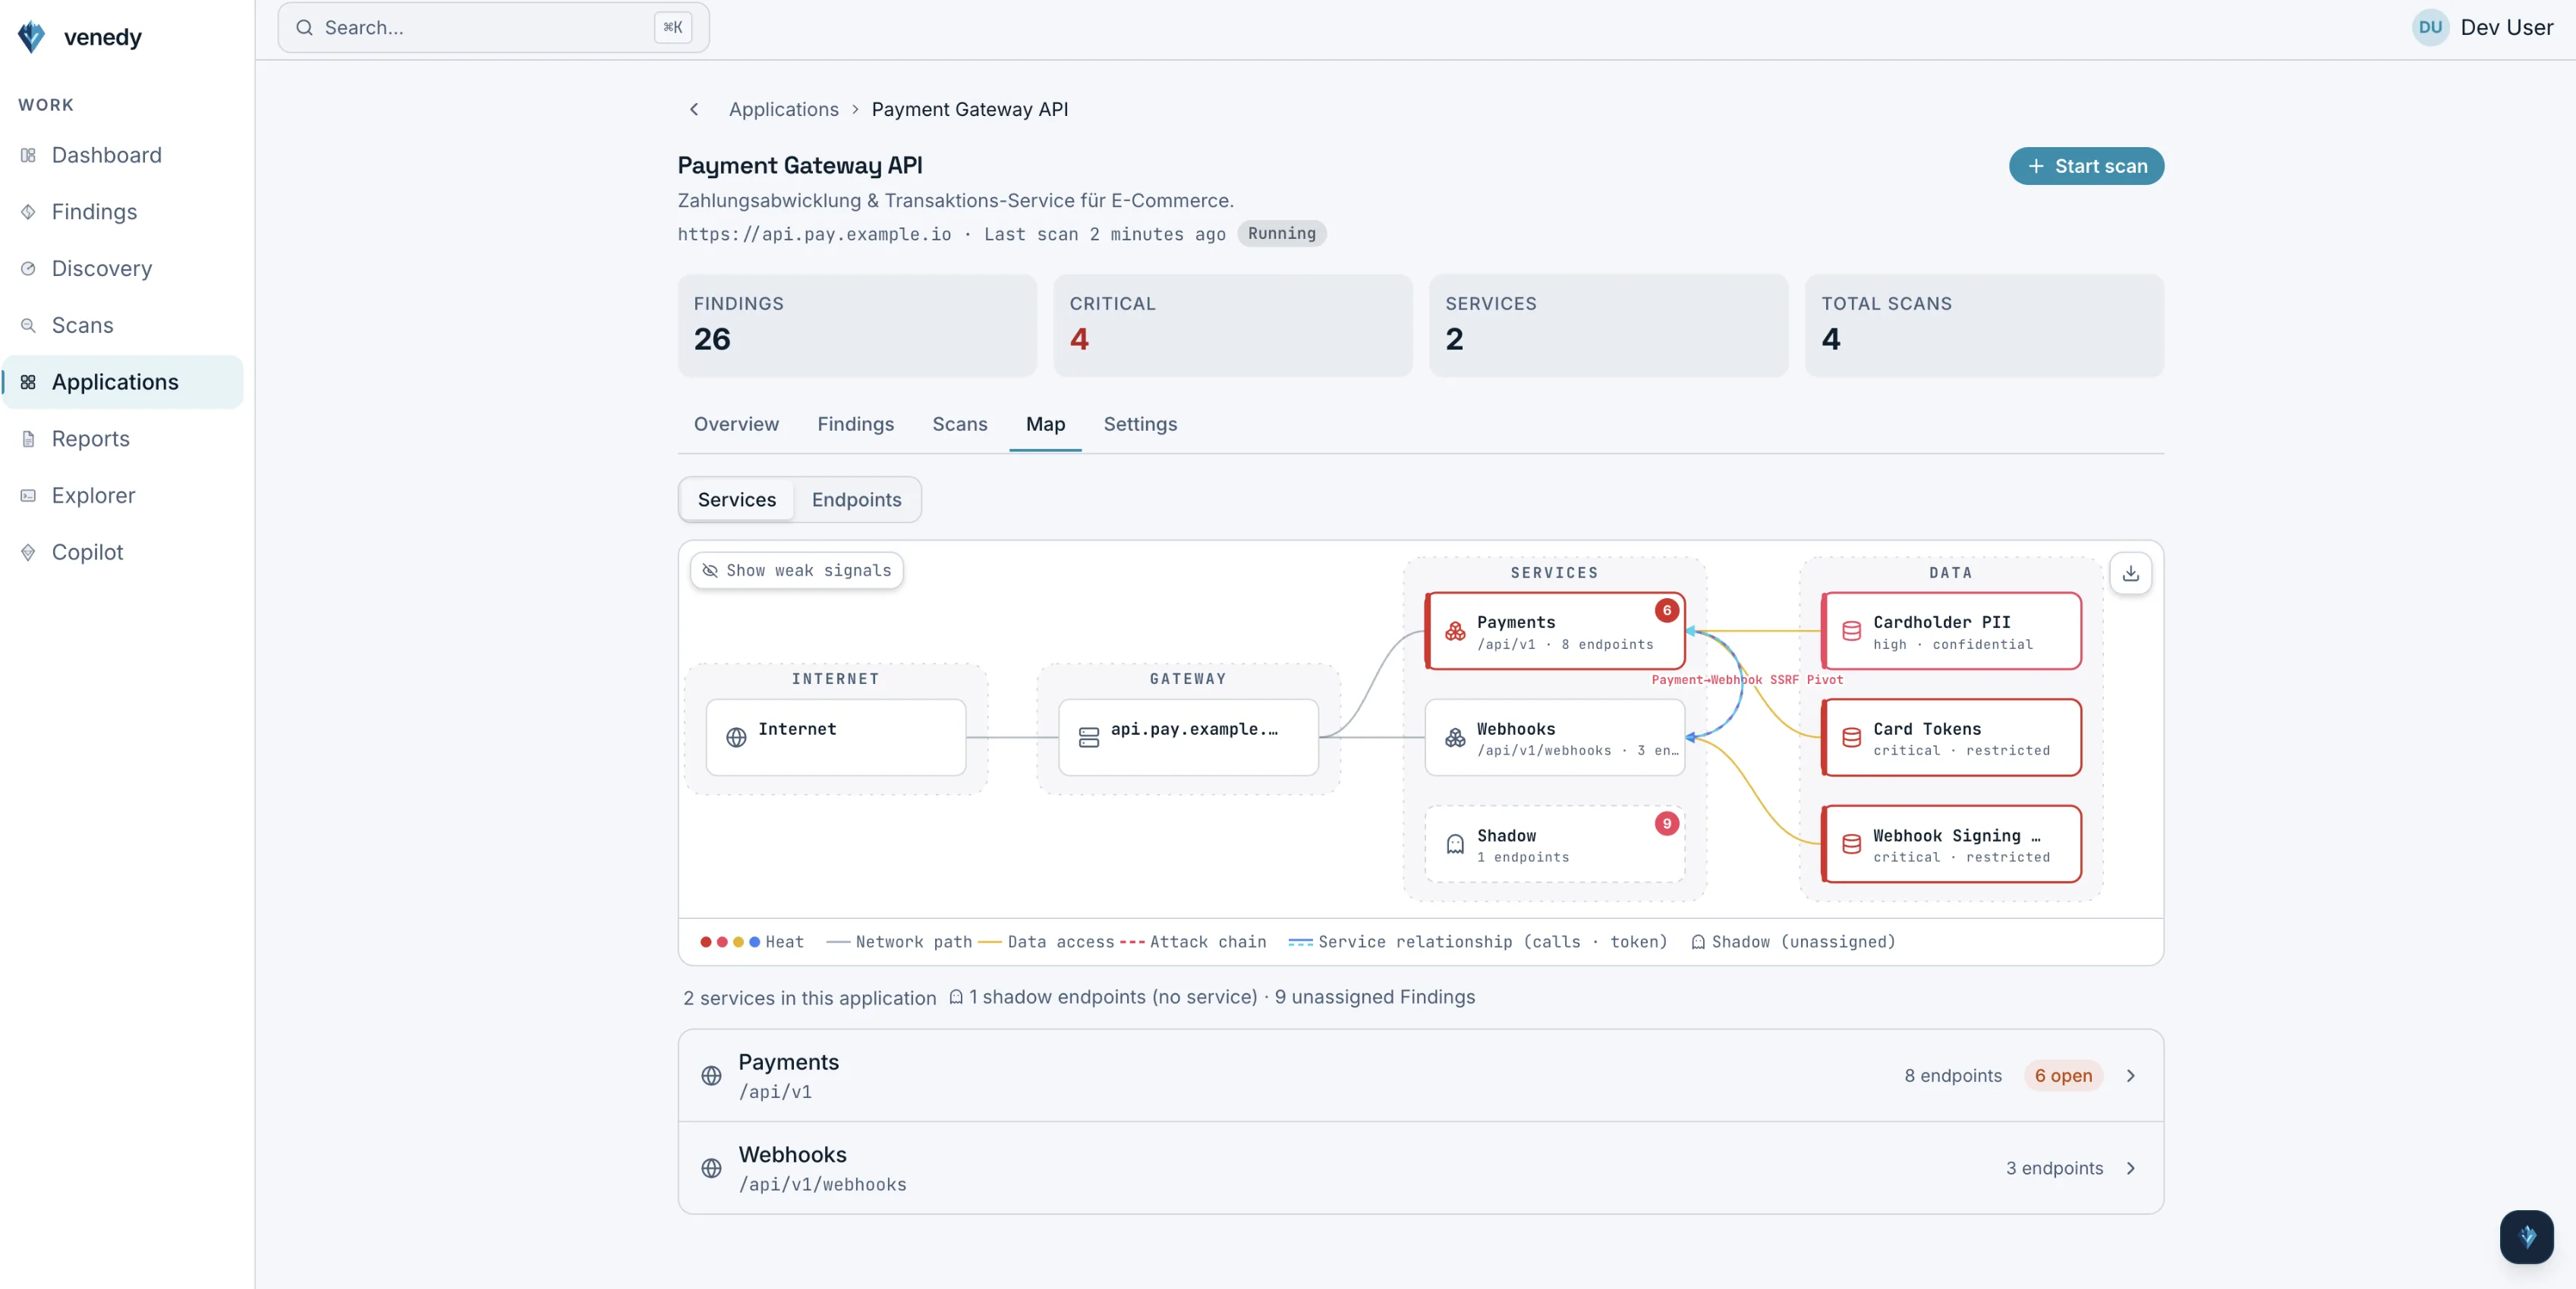
Task: Click the Services 2 stat card
Action: 1608,326
